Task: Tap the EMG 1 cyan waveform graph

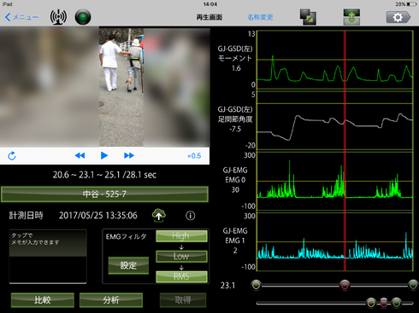Action: click(335, 242)
